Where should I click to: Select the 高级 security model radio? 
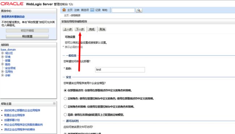pyautogui.click(x=65, y=115)
